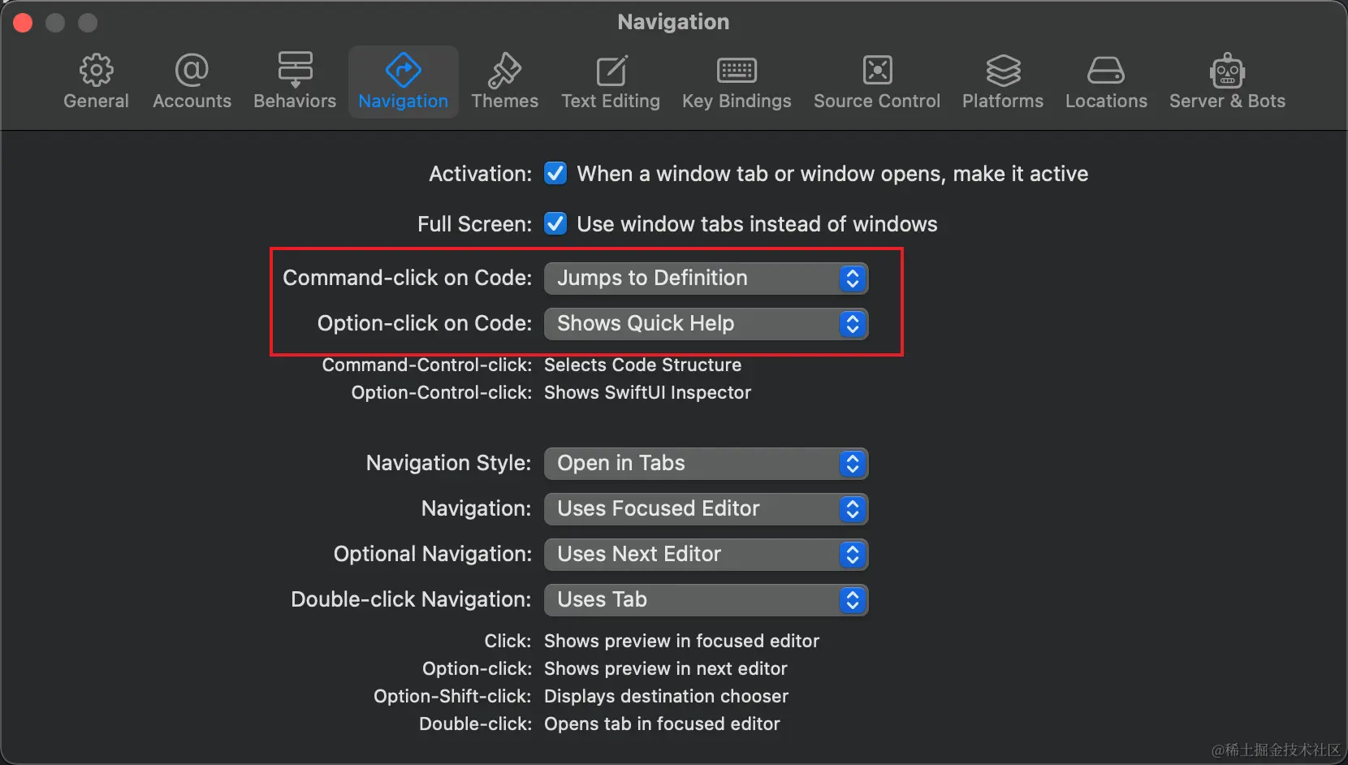Change the Optional Navigation dropdown
The height and width of the screenshot is (765, 1348).
click(706, 555)
